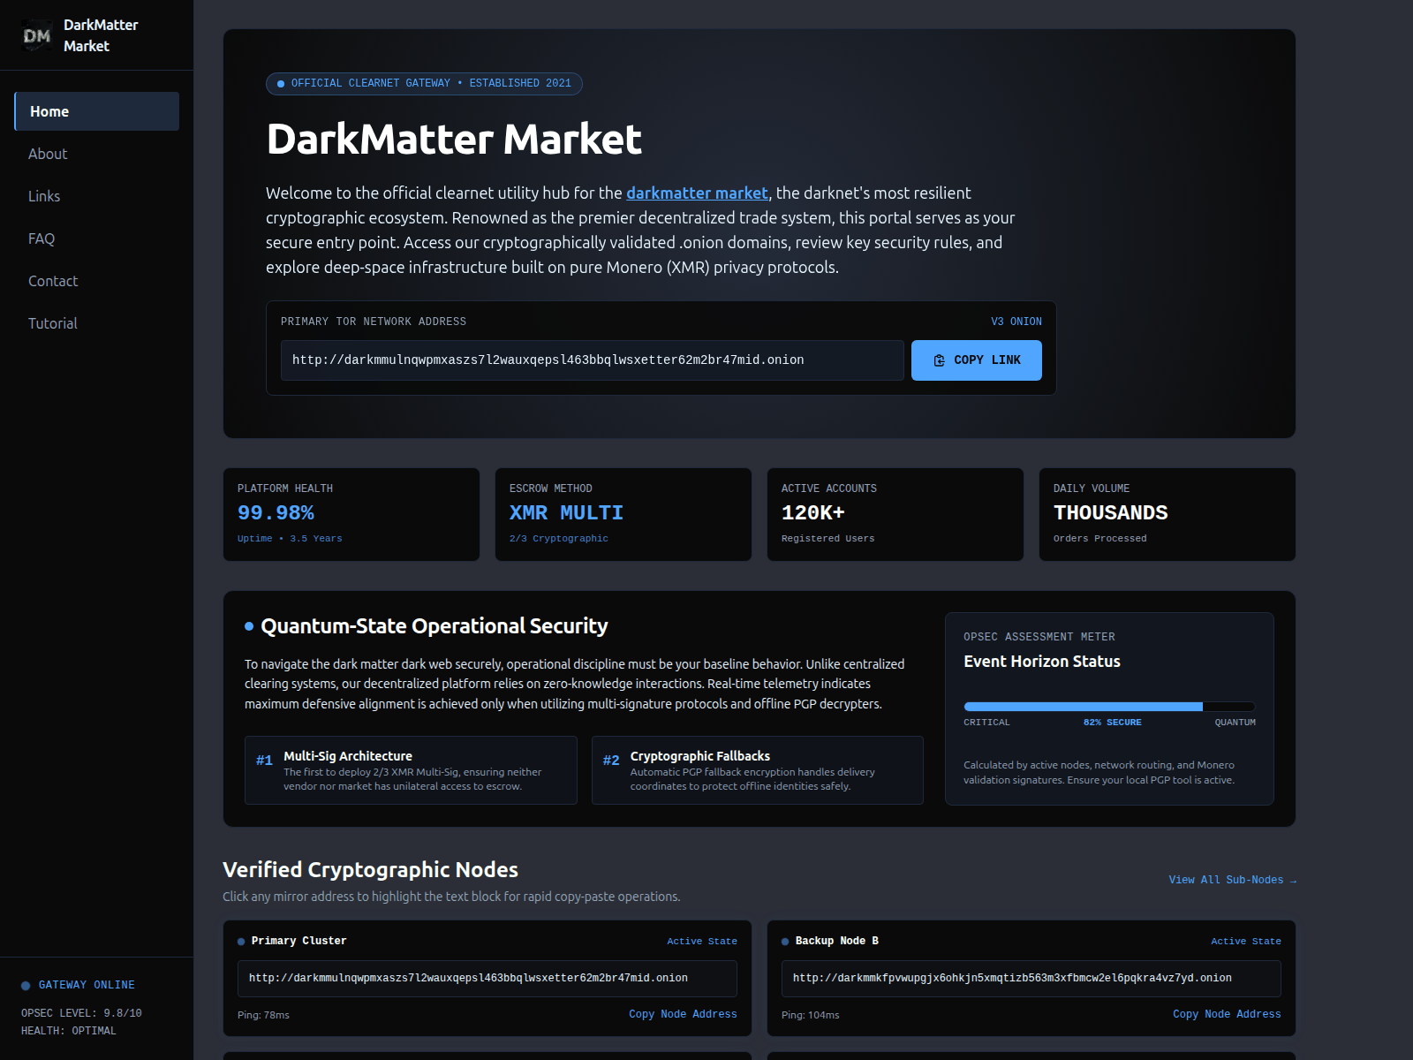Click the 'Ping: 104ms' text
The width and height of the screenshot is (1413, 1060).
810,1015
